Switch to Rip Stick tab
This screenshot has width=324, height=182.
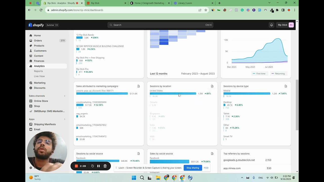106,3
